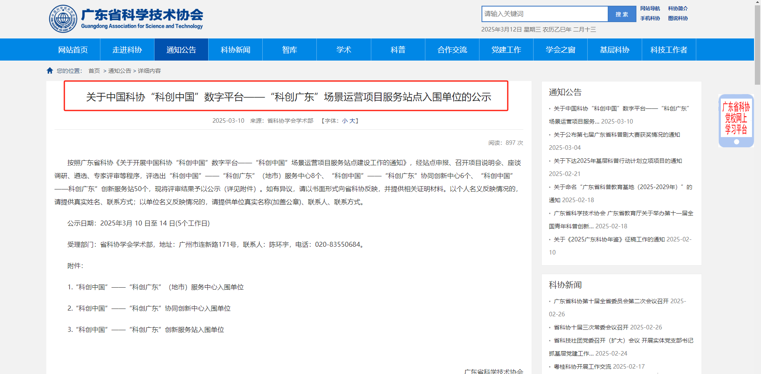Image resolution: width=761 pixels, height=374 pixels.
Task: Open the 党建工作 nav tab
Action: pos(506,50)
